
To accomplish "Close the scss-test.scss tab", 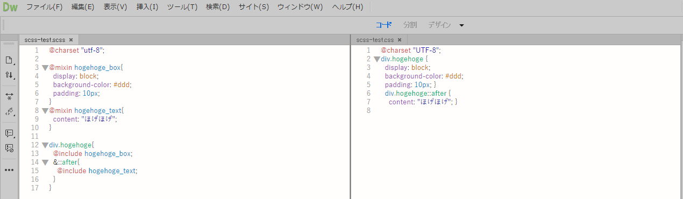I will [70, 40].
